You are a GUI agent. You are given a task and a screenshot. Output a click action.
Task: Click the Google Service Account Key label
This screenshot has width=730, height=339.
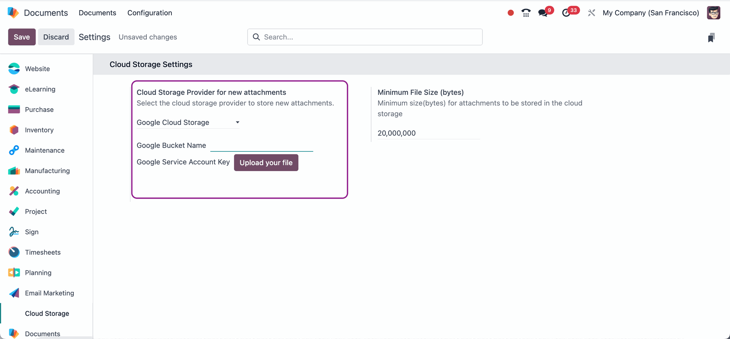(x=183, y=162)
